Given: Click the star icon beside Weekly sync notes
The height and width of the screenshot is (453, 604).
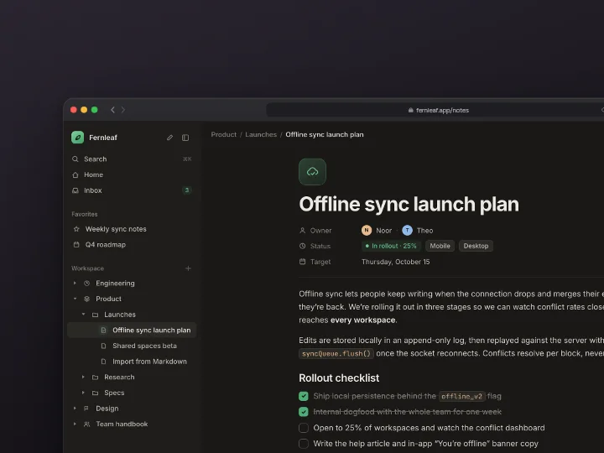Looking at the screenshot, I should point(76,229).
